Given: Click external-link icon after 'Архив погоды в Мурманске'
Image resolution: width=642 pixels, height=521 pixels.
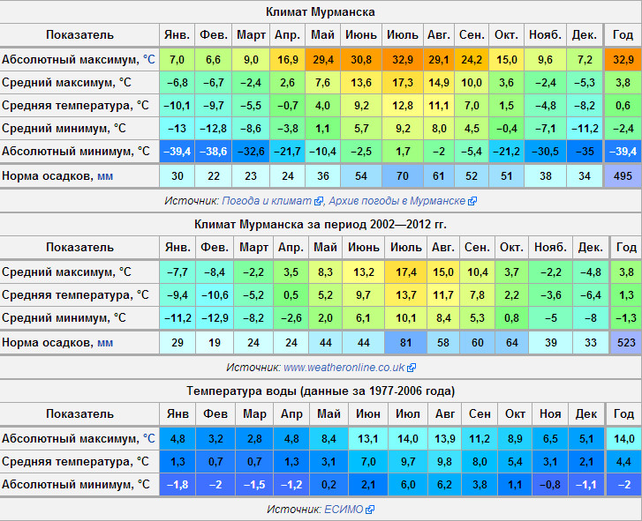Looking at the screenshot, I should click(x=472, y=201).
